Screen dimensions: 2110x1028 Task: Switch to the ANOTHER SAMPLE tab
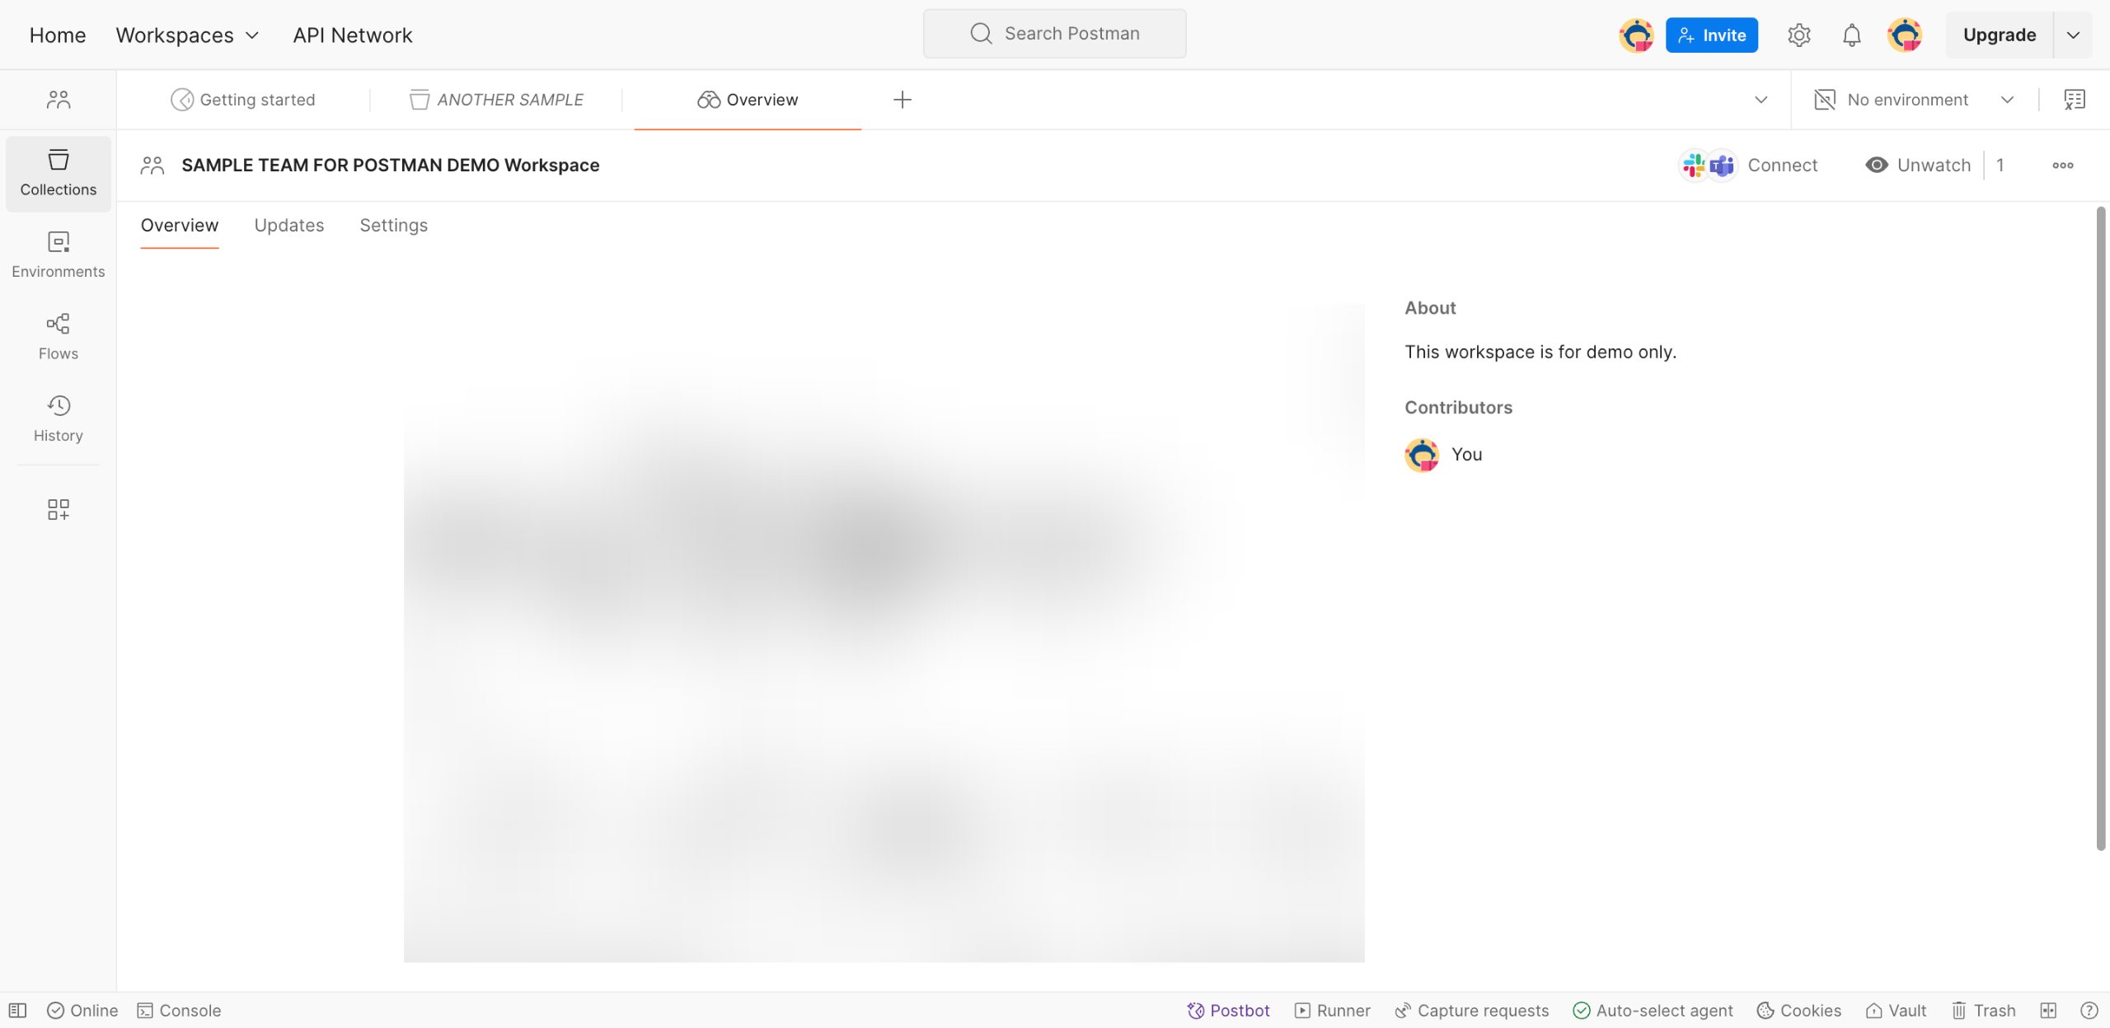click(496, 100)
